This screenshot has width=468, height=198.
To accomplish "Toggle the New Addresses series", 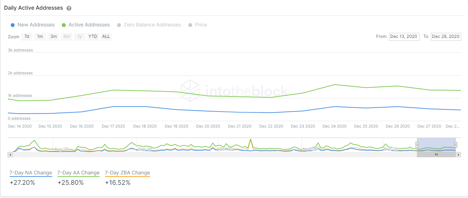I will coord(33,25).
